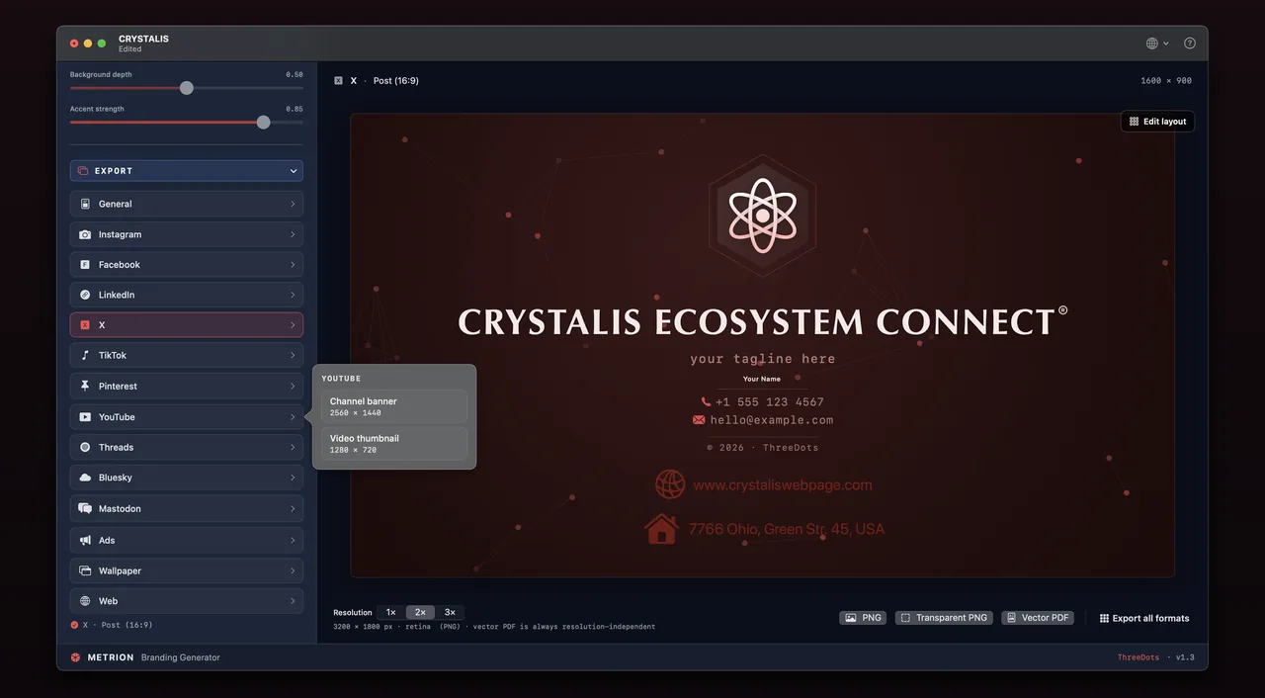Click the Web category label
Image resolution: width=1265 pixels, height=698 pixels.
108,601
